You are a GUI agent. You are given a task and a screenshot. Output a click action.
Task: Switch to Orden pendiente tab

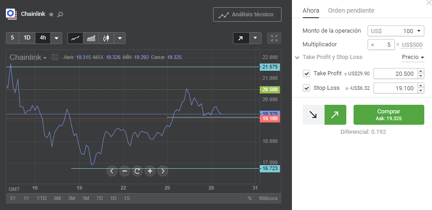(351, 11)
